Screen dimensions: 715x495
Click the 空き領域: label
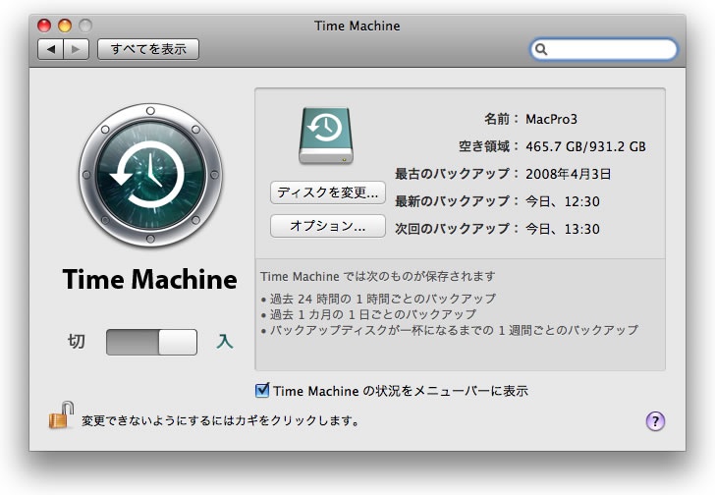[x=489, y=146]
